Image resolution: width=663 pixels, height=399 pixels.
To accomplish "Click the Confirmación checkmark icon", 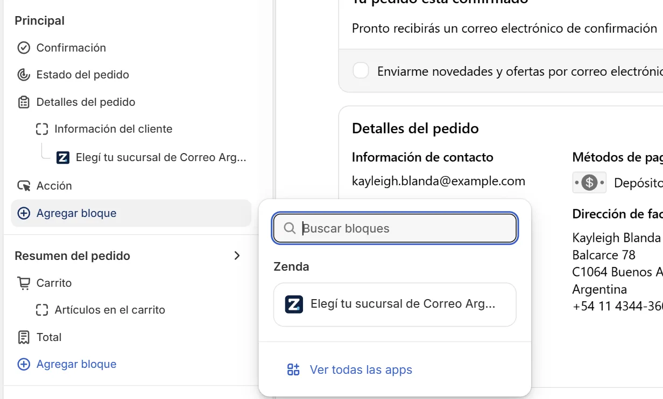I will [24, 48].
